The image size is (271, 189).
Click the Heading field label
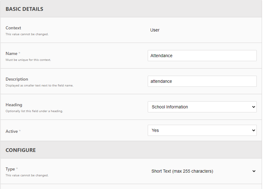(14, 105)
